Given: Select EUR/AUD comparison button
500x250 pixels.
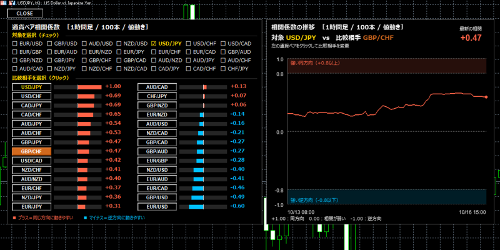Looking at the screenshot, I should tap(157, 179).
